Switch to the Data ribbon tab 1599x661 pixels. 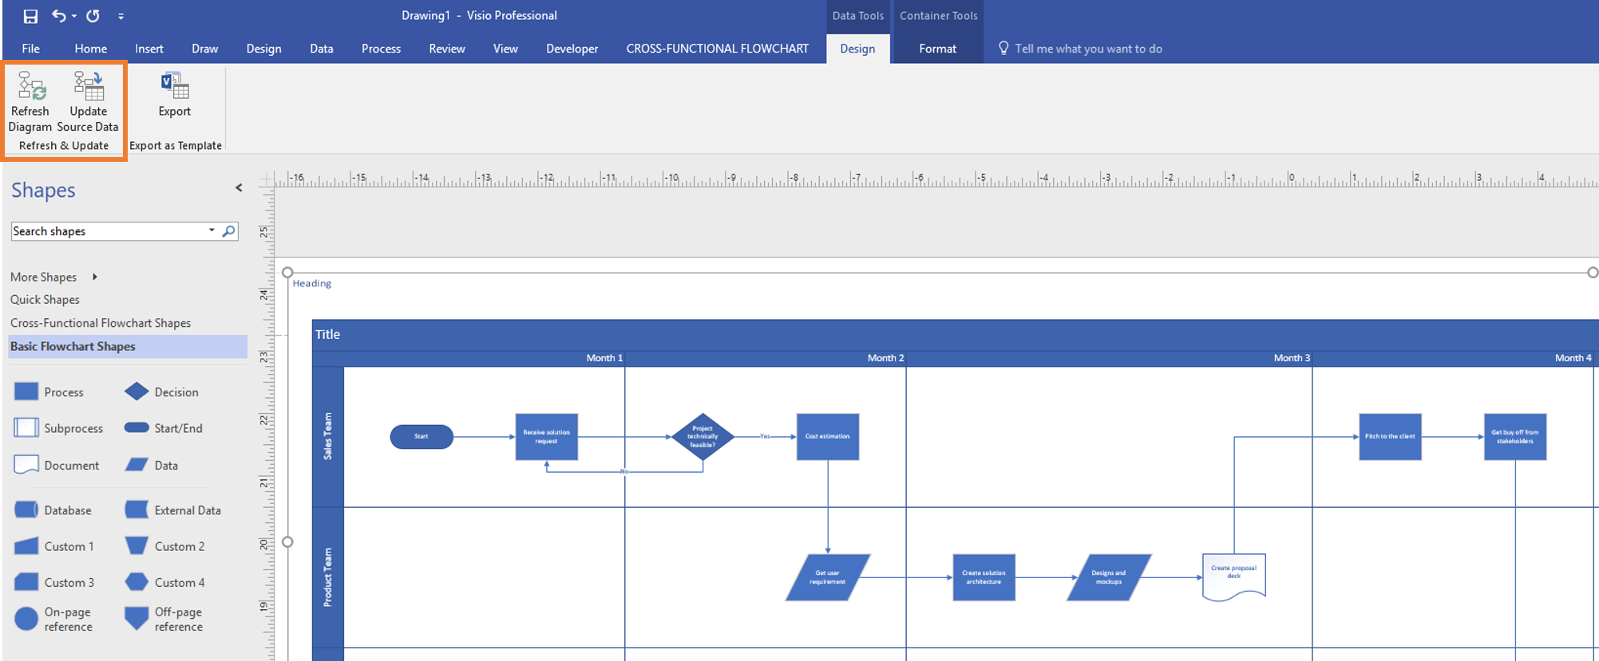322,49
